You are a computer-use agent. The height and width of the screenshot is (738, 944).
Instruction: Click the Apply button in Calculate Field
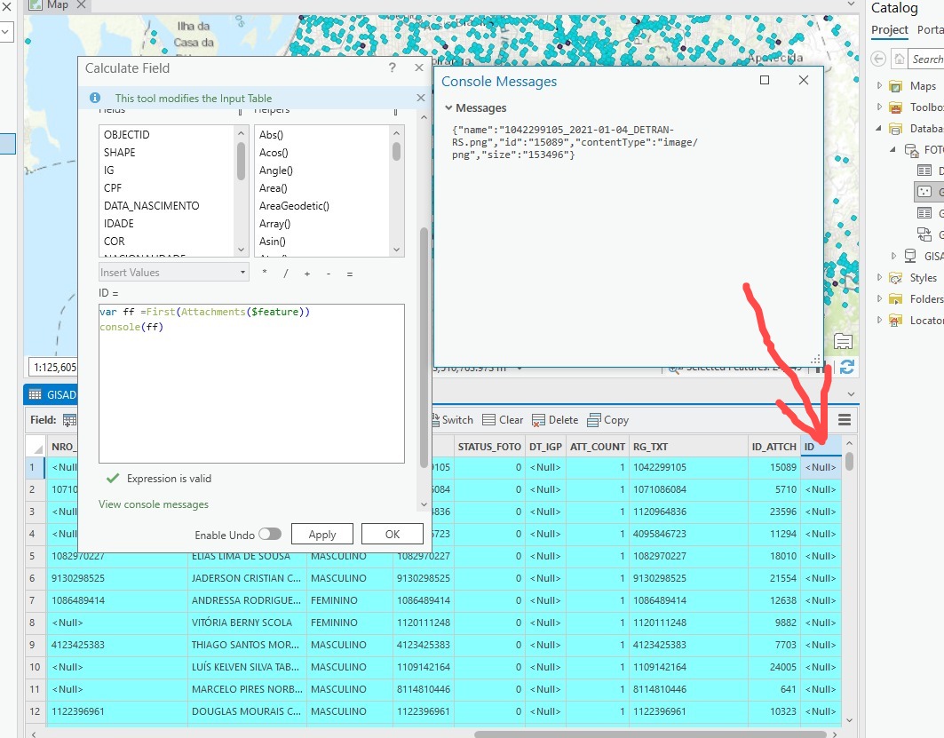321,534
